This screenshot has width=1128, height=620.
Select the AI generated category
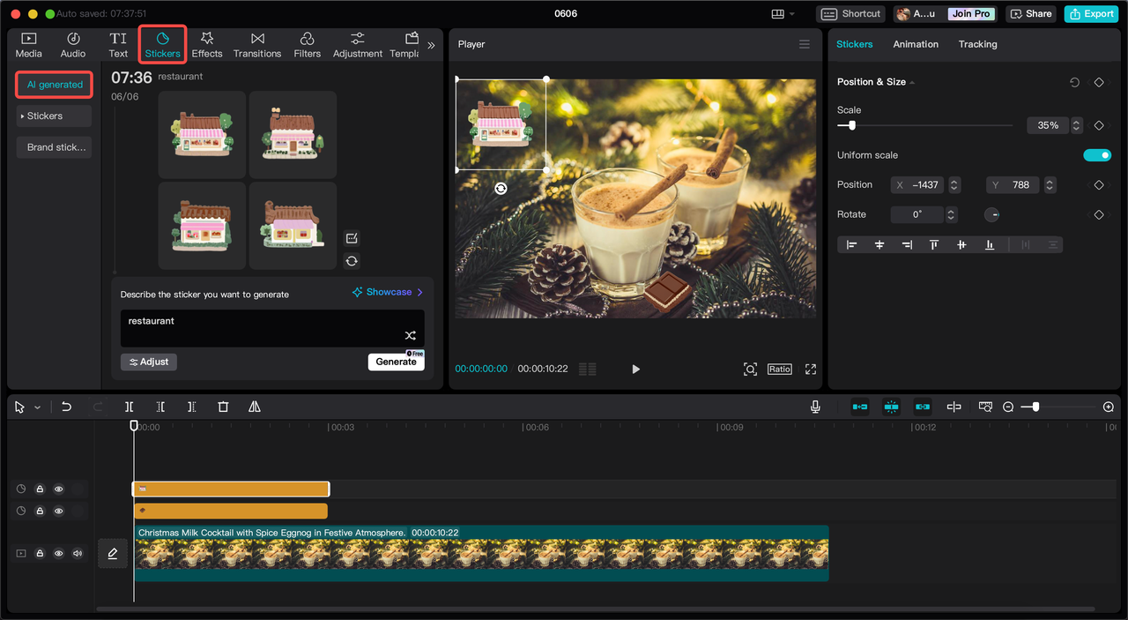(x=55, y=85)
